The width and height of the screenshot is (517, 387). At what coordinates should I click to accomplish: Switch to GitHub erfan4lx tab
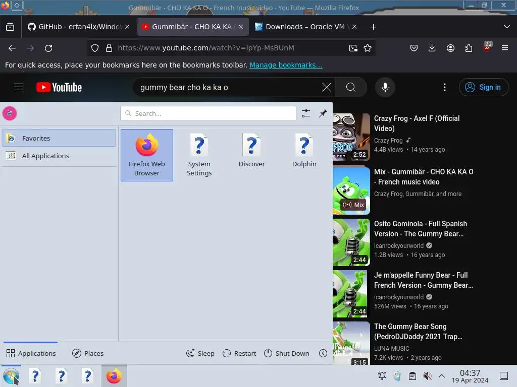79,27
